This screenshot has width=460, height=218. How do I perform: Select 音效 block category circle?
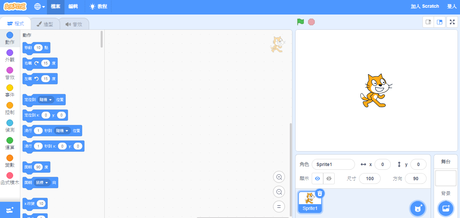pyautogui.click(x=10, y=70)
